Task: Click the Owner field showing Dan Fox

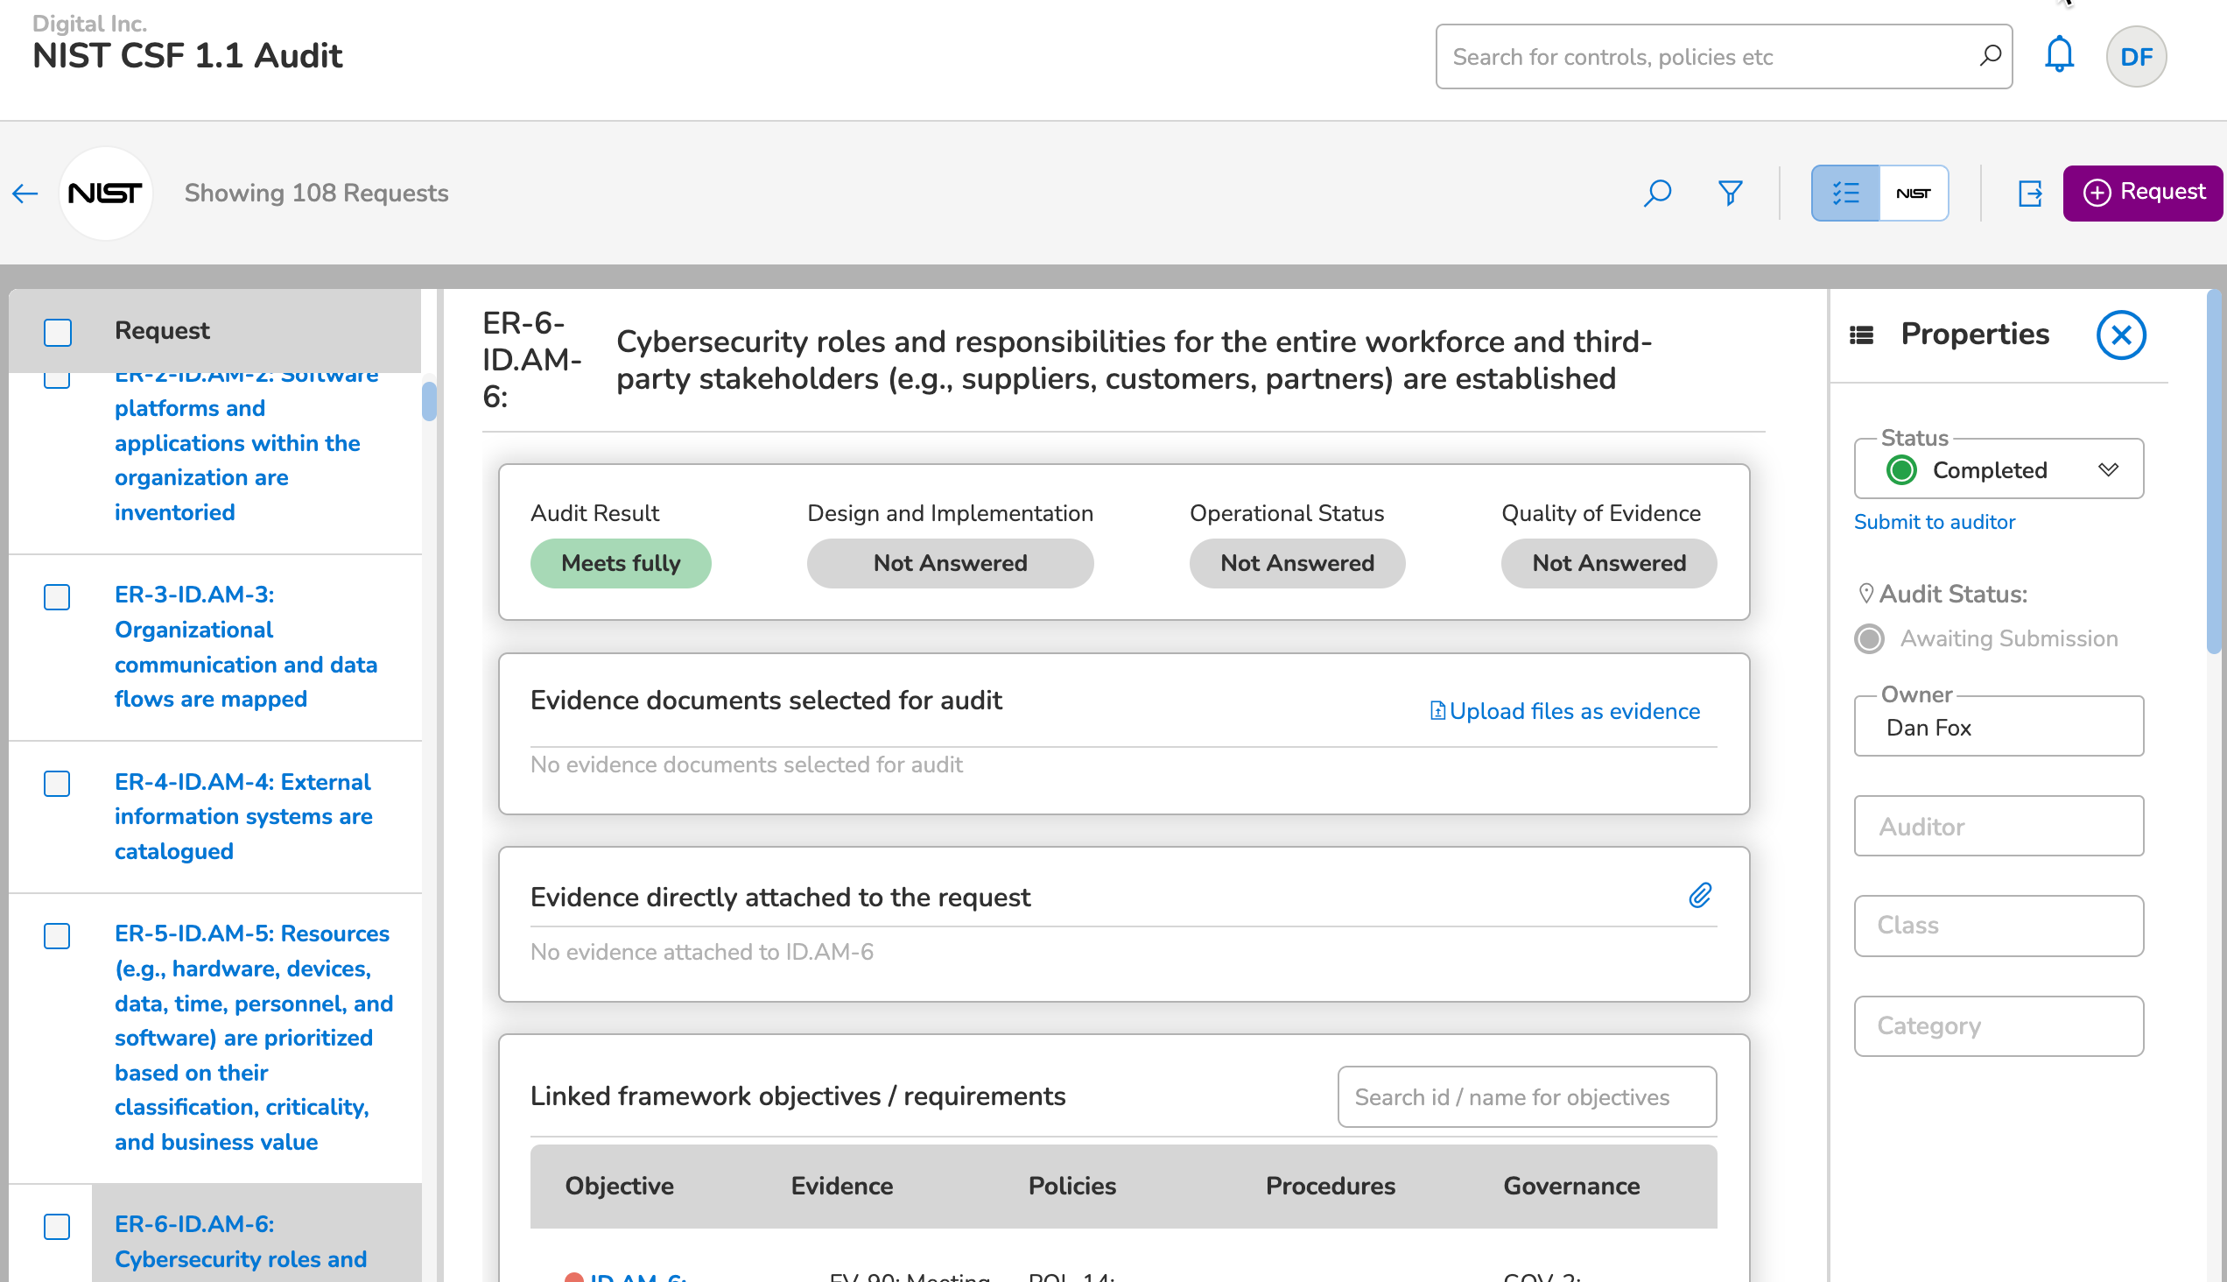Action: [1999, 727]
